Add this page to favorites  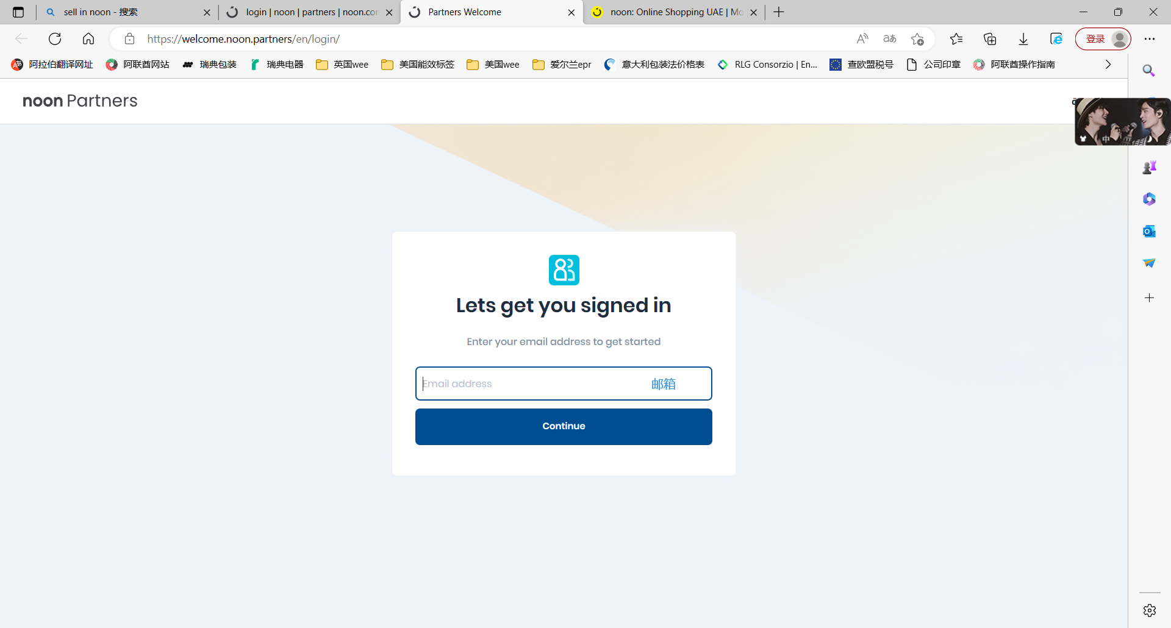pos(917,39)
